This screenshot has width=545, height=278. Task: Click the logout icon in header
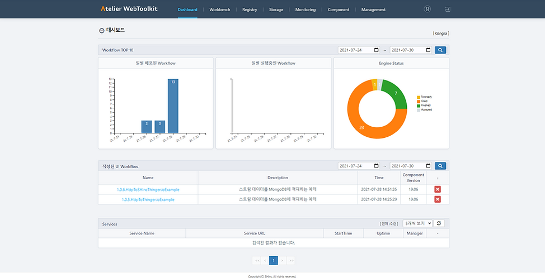point(448,9)
